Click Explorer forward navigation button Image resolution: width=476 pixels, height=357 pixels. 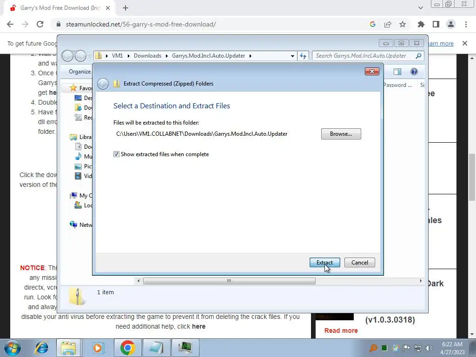pyautogui.click(x=80, y=56)
